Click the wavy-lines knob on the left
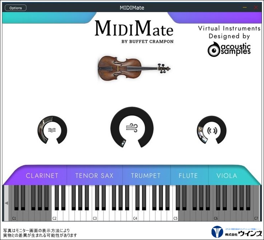 click(52, 130)
